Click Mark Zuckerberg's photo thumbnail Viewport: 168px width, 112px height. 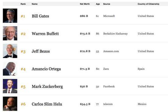(10, 86)
